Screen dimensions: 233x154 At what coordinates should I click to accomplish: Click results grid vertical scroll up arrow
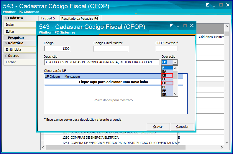227,26
